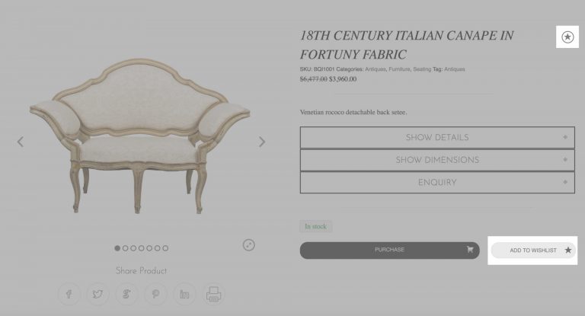Share product on Facebook
Image resolution: width=585 pixels, height=316 pixels.
pyautogui.click(x=69, y=294)
